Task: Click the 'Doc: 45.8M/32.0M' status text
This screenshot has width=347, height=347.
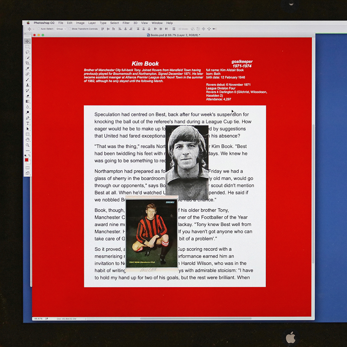Action: [66, 319]
